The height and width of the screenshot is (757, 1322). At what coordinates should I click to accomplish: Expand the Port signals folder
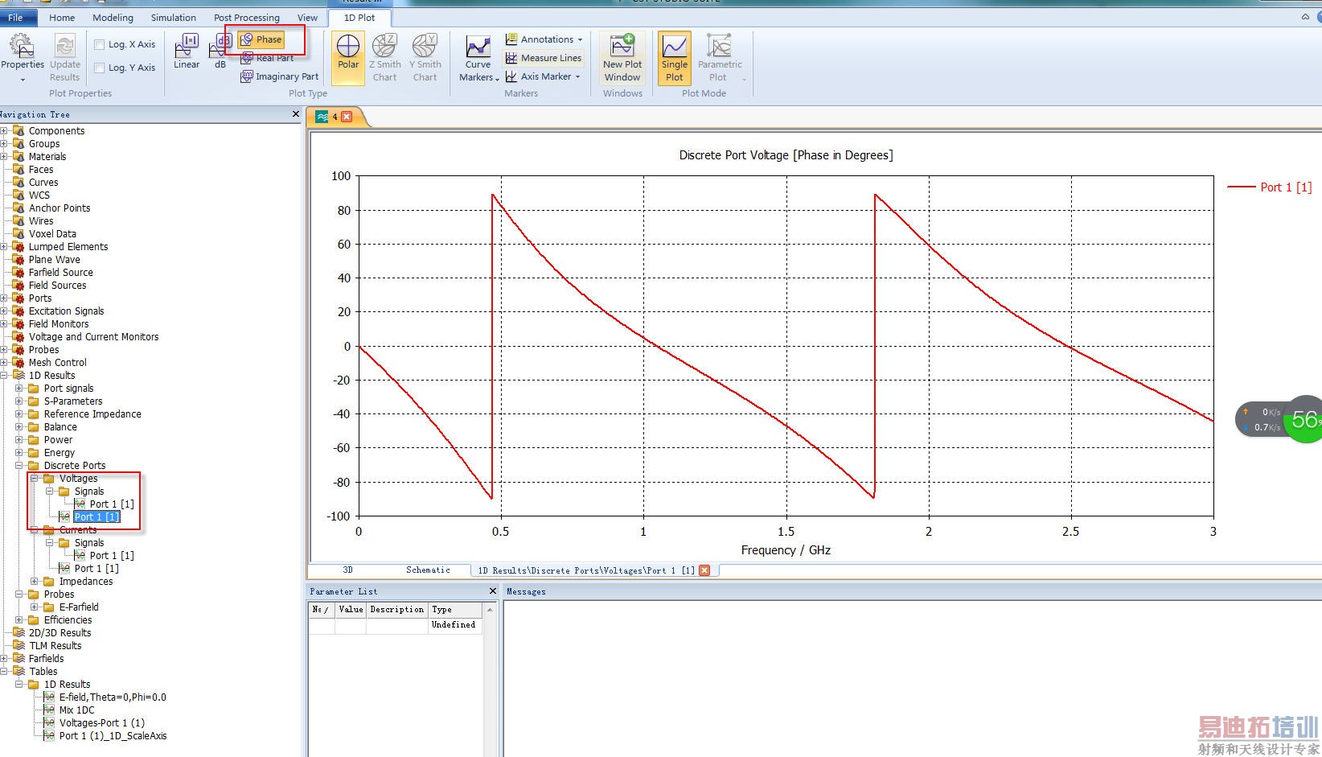pyautogui.click(x=19, y=389)
